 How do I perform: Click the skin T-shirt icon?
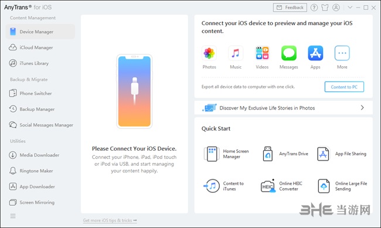325,8
